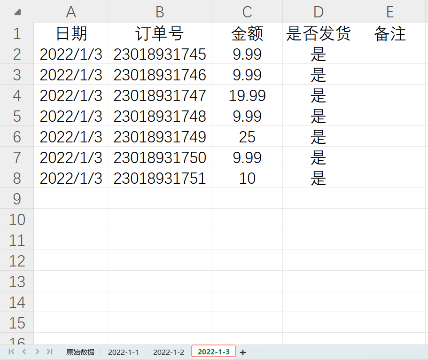Image resolution: width=428 pixels, height=360 pixels.
Task: Go to first sheet navigation arrow
Action: [11, 352]
